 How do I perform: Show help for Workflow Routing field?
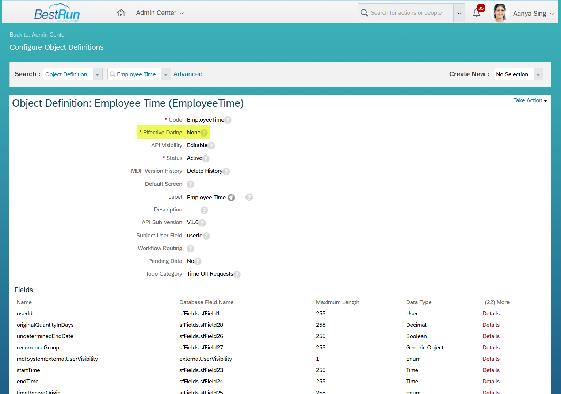tap(191, 249)
